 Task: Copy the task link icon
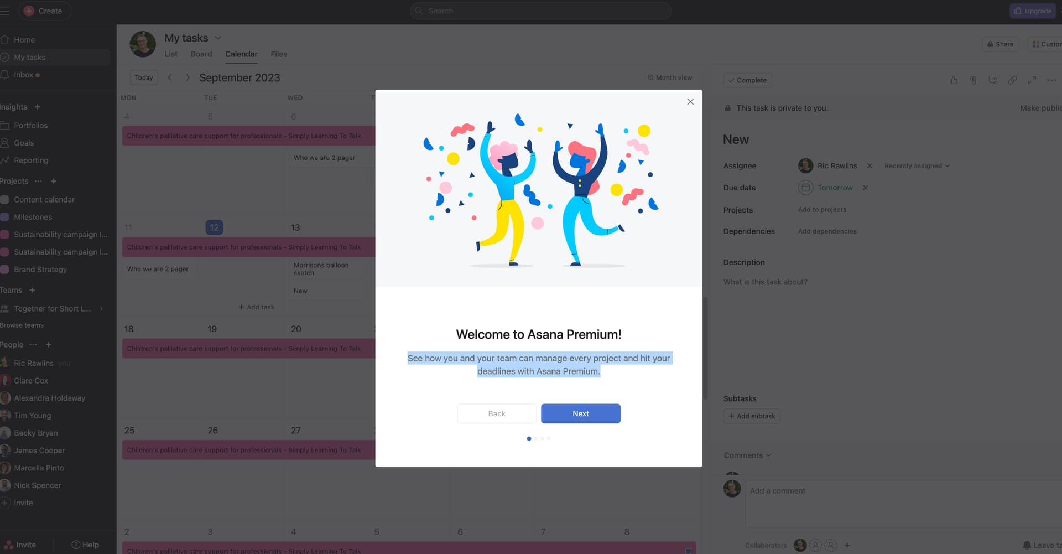click(x=1012, y=80)
